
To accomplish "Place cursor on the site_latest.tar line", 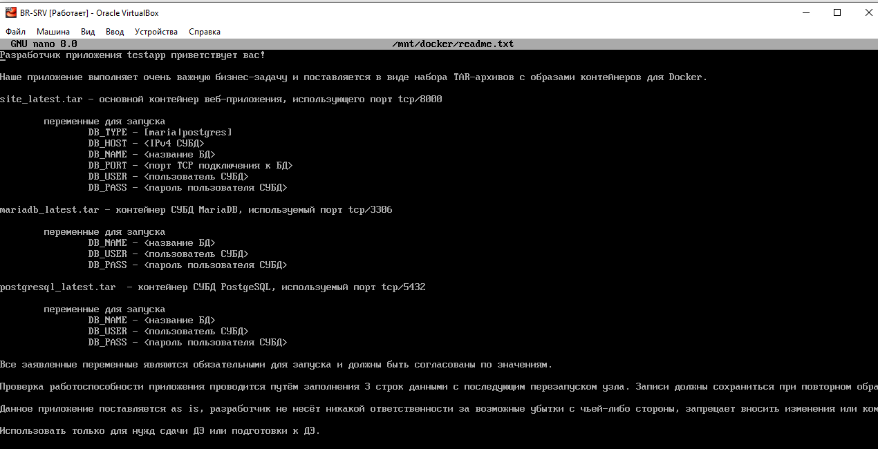I will pos(221,99).
